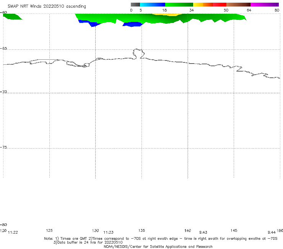Click the longitude label '140'
The height and width of the screenshot is (249, 283).
(x=188, y=230)
